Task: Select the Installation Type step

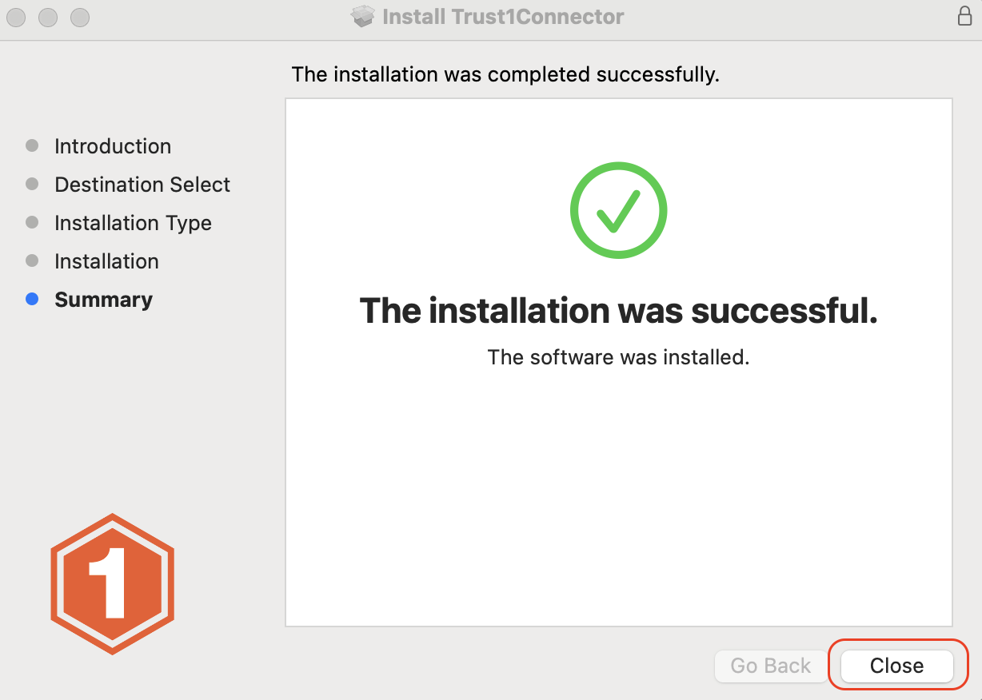Action: pos(133,223)
